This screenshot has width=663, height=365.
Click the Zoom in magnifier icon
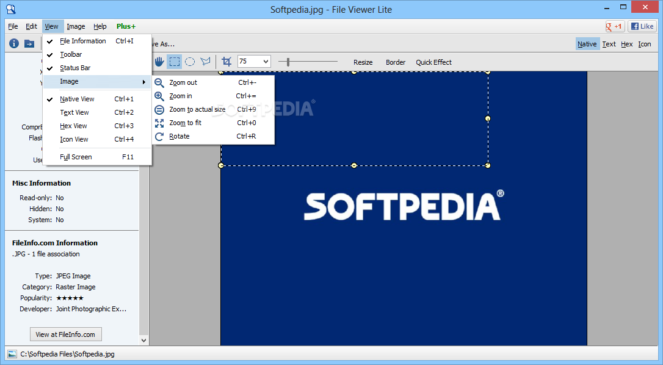[159, 96]
